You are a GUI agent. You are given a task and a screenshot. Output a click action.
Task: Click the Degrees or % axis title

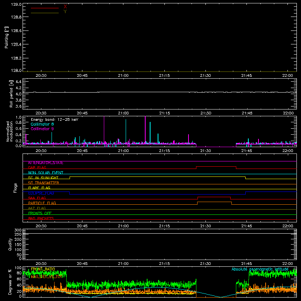pyautogui.click(x=10, y=282)
